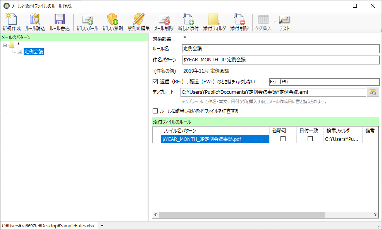Screen dimensions: 382x230
Task: Select the 定例会議 tree item
Action: [34, 52]
